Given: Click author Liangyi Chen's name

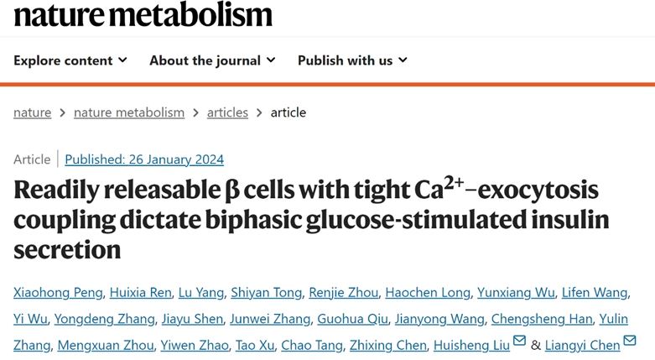Looking at the screenshot, I should [582, 346].
